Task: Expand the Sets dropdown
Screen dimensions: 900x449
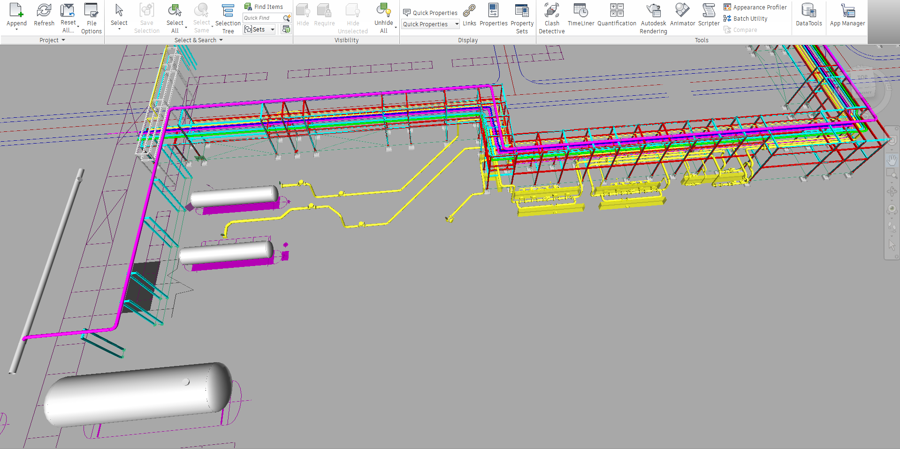Action: [272, 30]
